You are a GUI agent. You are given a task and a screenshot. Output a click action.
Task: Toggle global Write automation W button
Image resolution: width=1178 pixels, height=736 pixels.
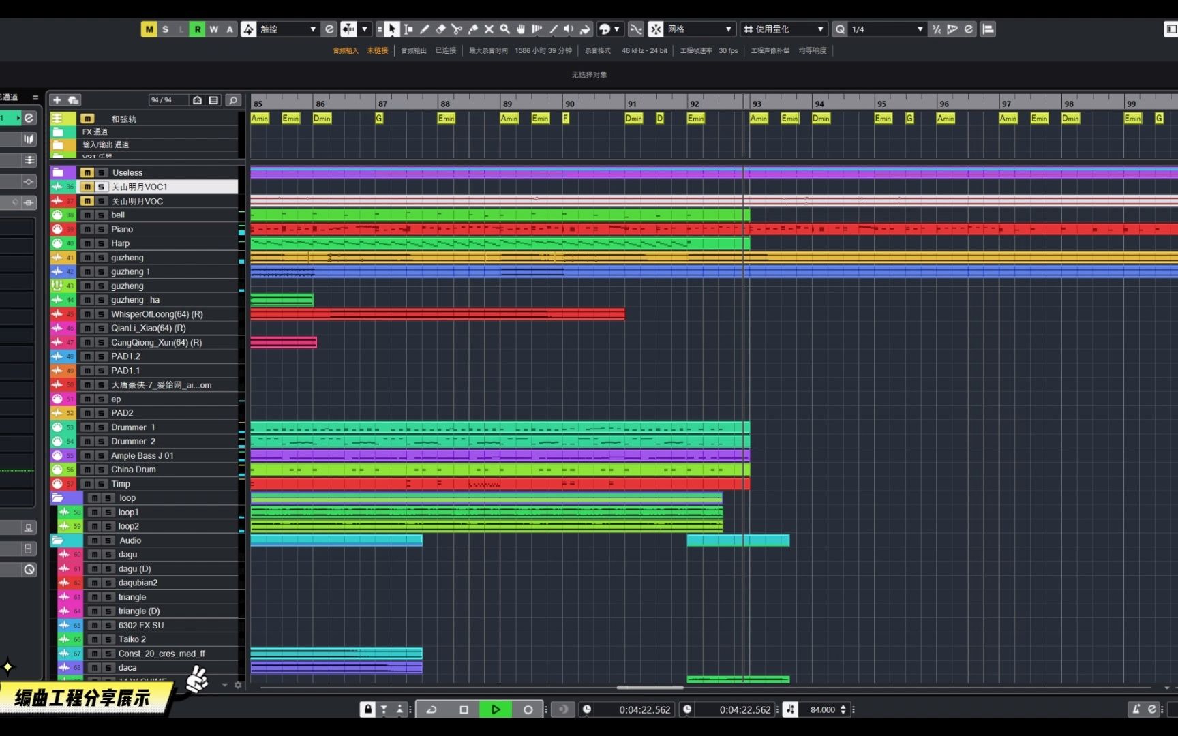(x=214, y=29)
